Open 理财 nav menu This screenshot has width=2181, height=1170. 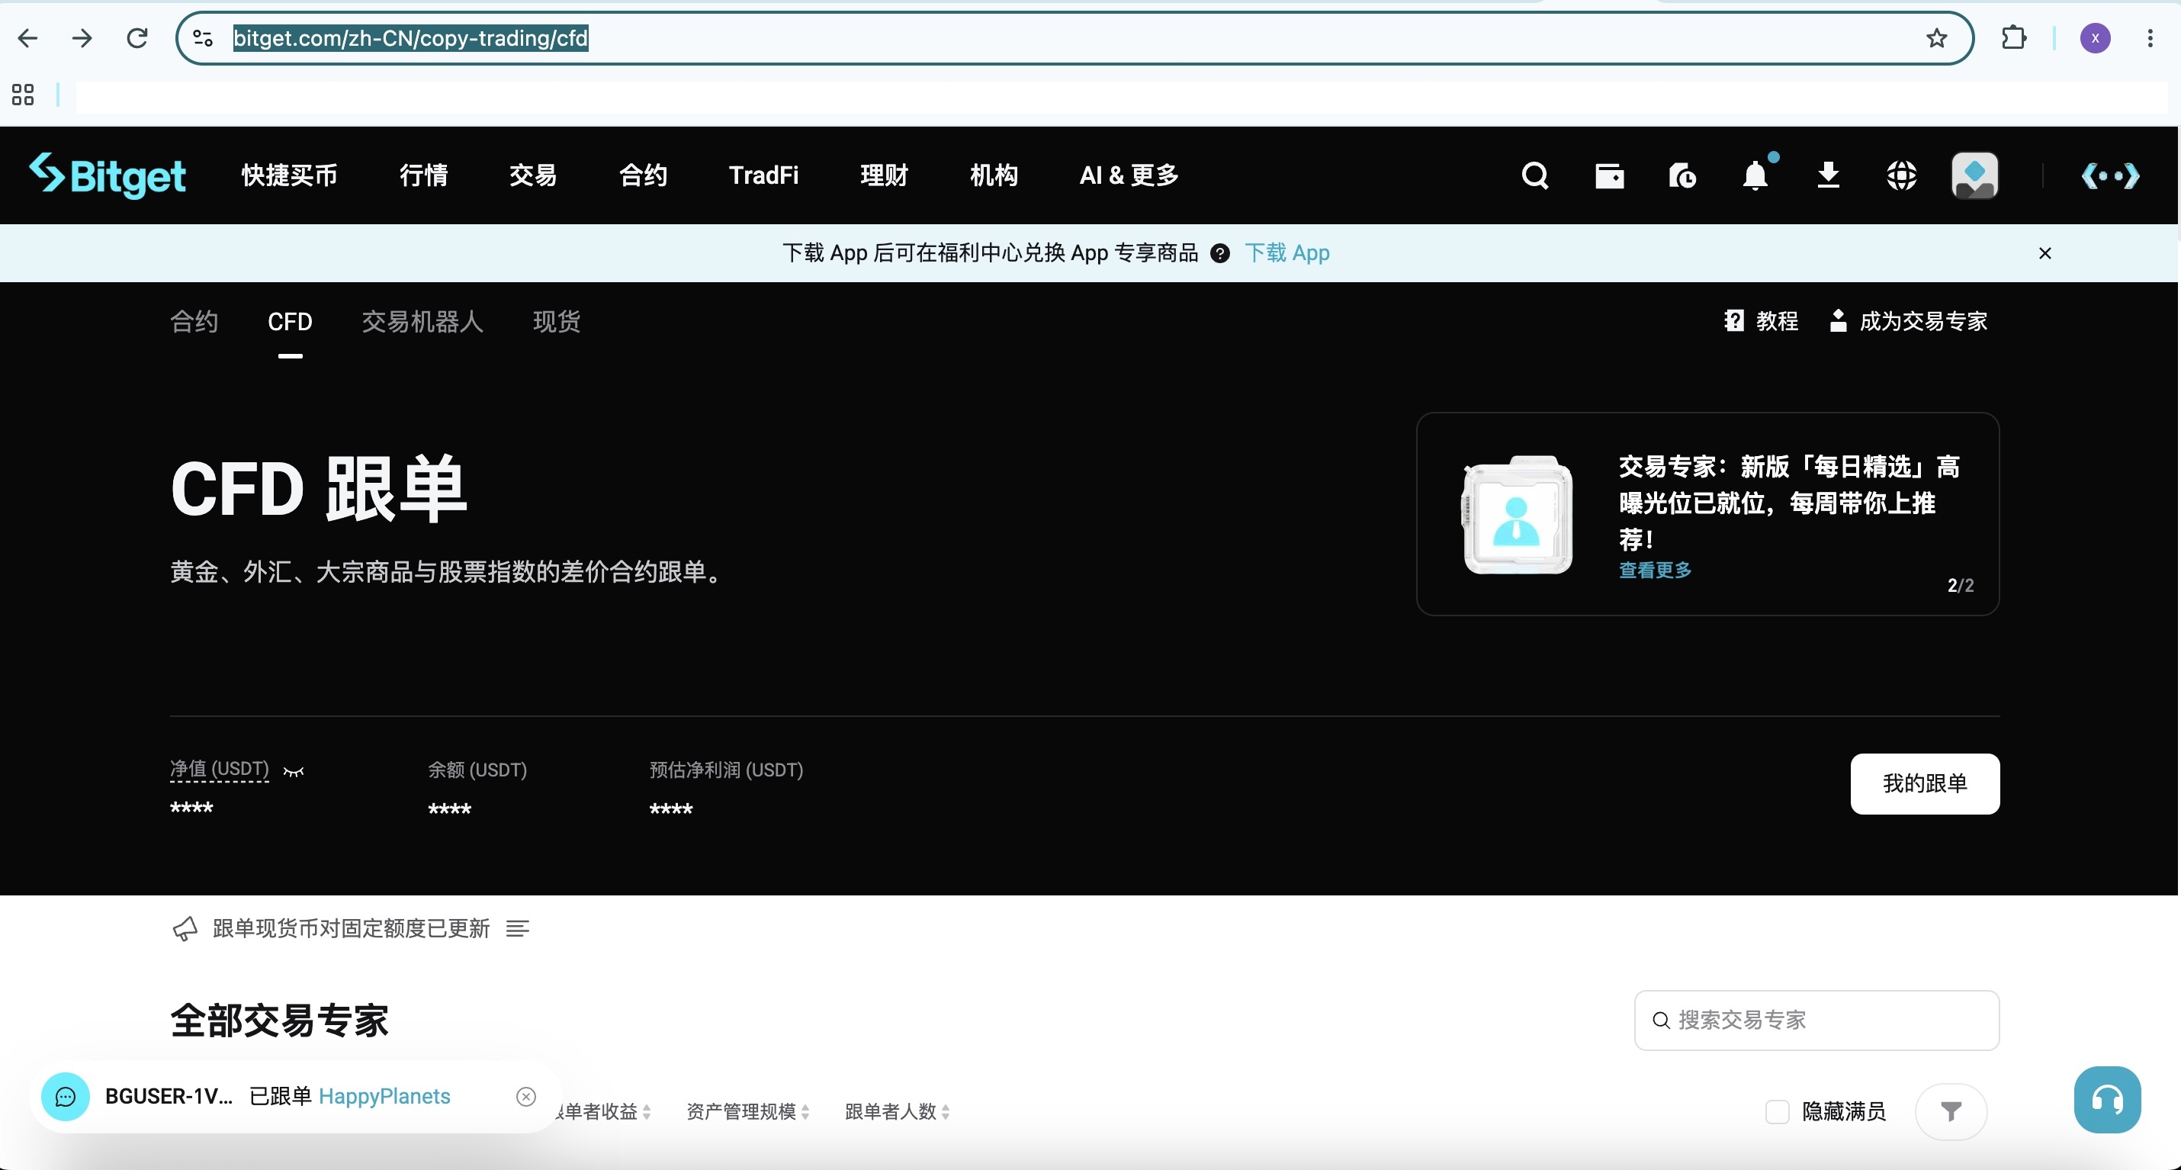[884, 175]
